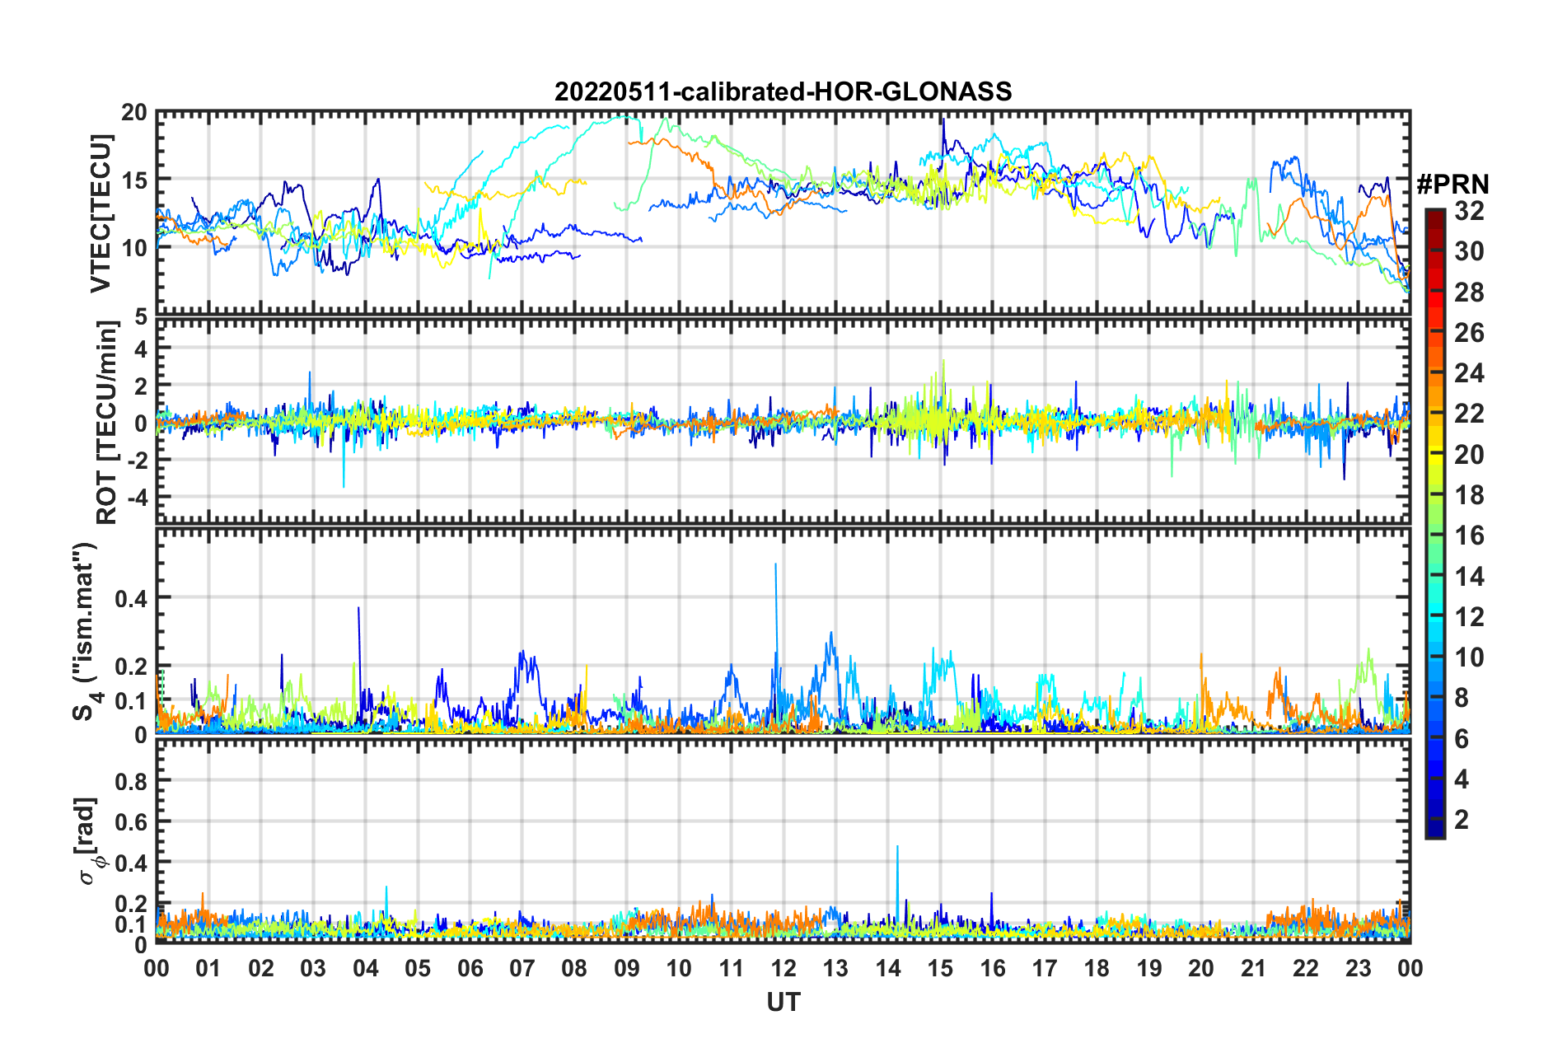The width and height of the screenshot is (1567, 1048).
Task: Click the plot title 20220511-calibrated-HOR-GLONASS
Action: pos(783,91)
